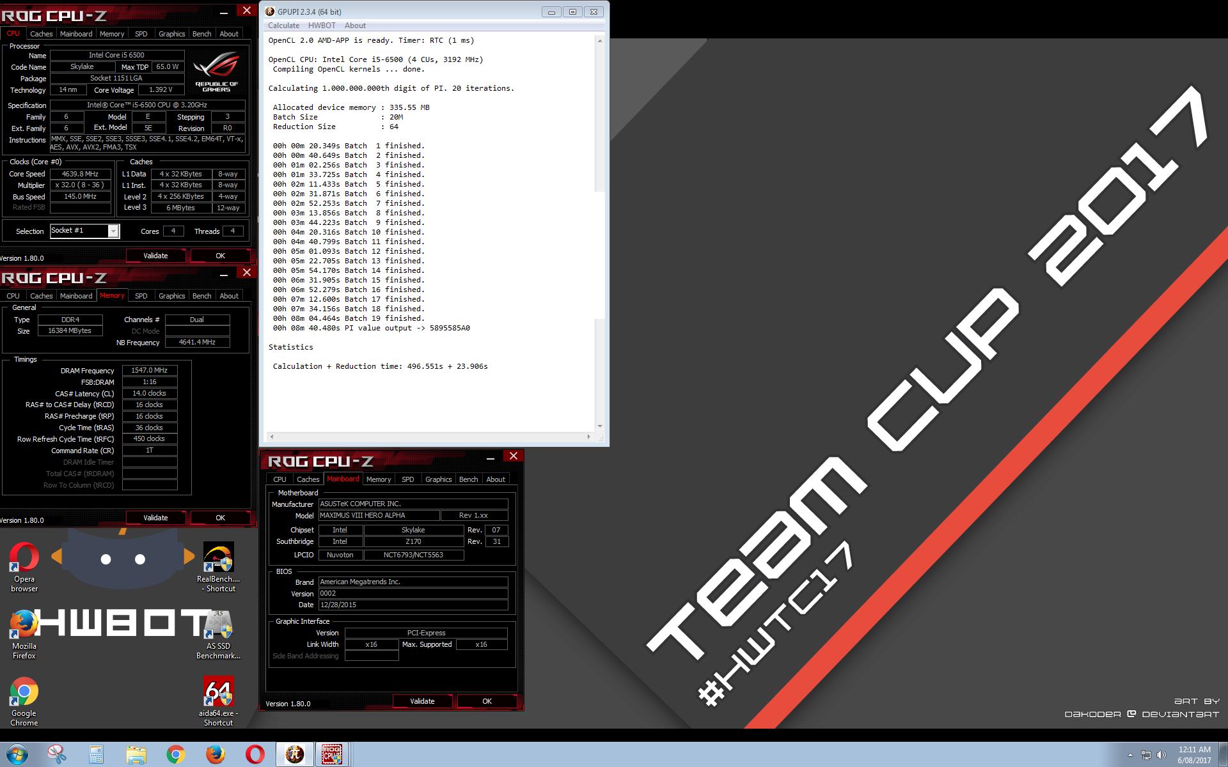This screenshot has width=1228, height=767.
Task: Click OK in the top CPU-Z CPU window
Action: [220, 256]
